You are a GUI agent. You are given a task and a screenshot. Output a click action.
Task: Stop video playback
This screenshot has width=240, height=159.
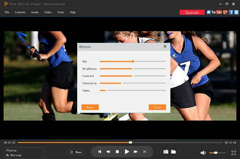[x=117, y=152]
